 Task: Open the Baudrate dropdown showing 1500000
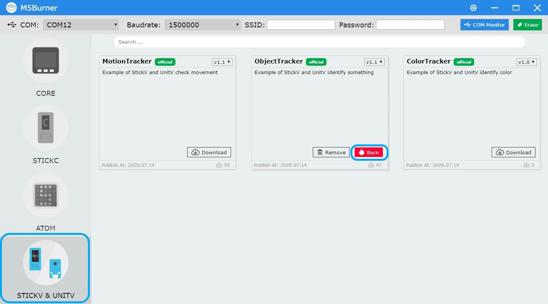203,25
